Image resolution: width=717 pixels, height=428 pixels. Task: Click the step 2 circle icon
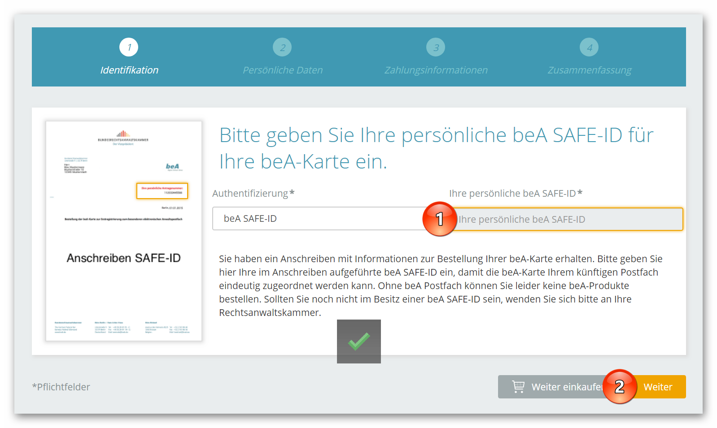(x=282, y=47)
